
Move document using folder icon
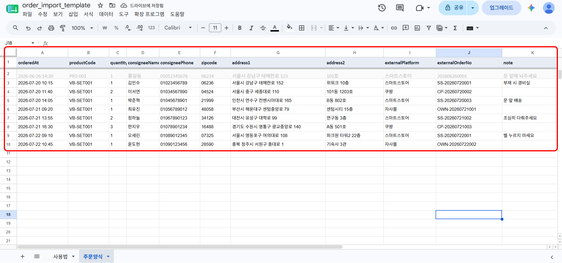click(x=112, y=5)
